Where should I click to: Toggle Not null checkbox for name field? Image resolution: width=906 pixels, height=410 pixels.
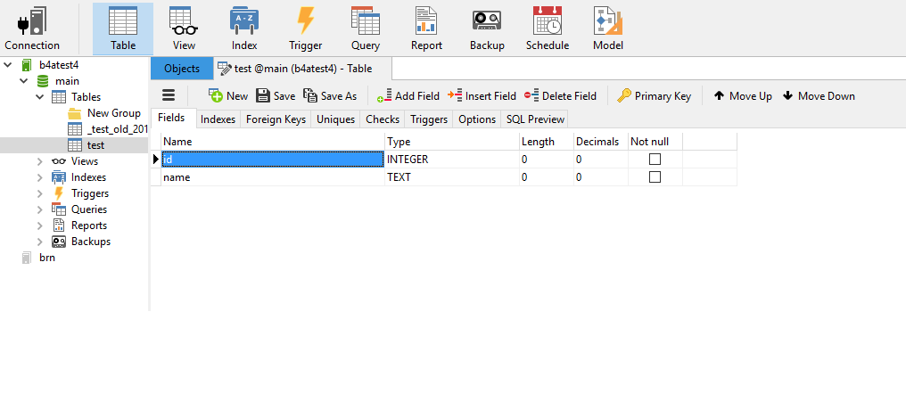point(655,177)
